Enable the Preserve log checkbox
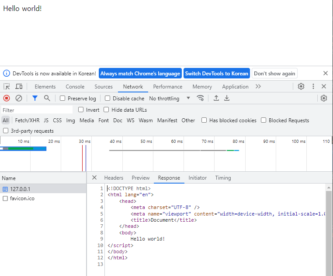The width and height of the screenshot is (333, 276). [x=62, y=98]
